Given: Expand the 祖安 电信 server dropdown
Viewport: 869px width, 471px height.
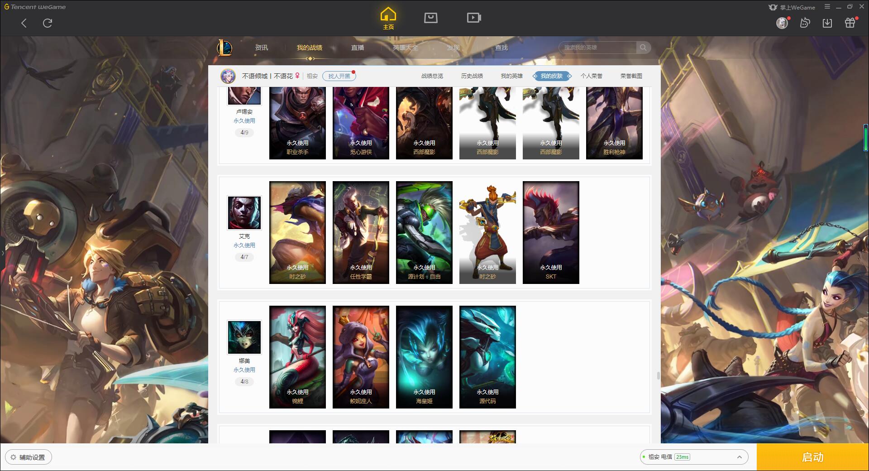Looking at the screenshot, I should click(694, 457).
